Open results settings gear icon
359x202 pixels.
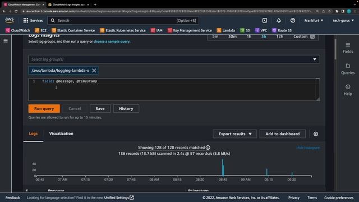pyautogui.click(x=316, y=134)
